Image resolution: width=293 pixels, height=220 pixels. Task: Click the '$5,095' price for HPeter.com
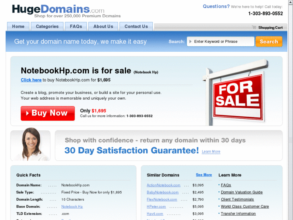pyautogui.click(x=198, y=207)
